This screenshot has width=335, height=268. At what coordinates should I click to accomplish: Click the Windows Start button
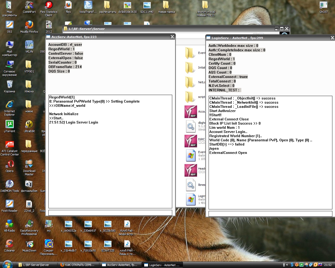[7, 264]
